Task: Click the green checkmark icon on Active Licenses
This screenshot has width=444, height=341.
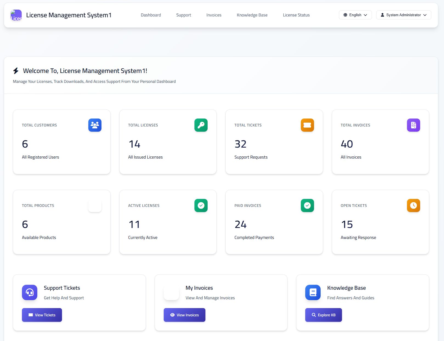Action: (x=201, y=205)
